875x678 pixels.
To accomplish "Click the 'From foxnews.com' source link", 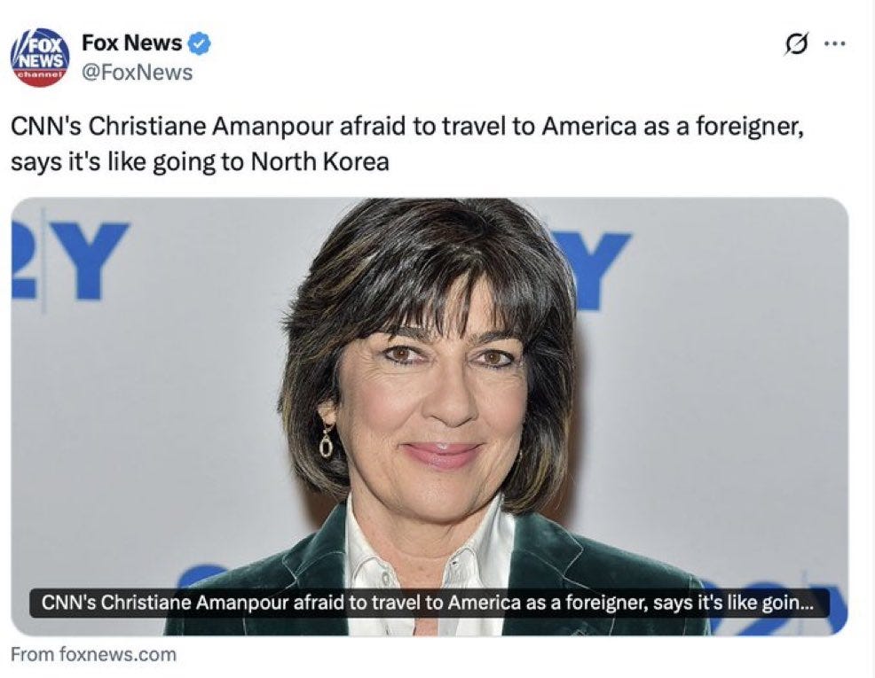I will coord(93,654).
